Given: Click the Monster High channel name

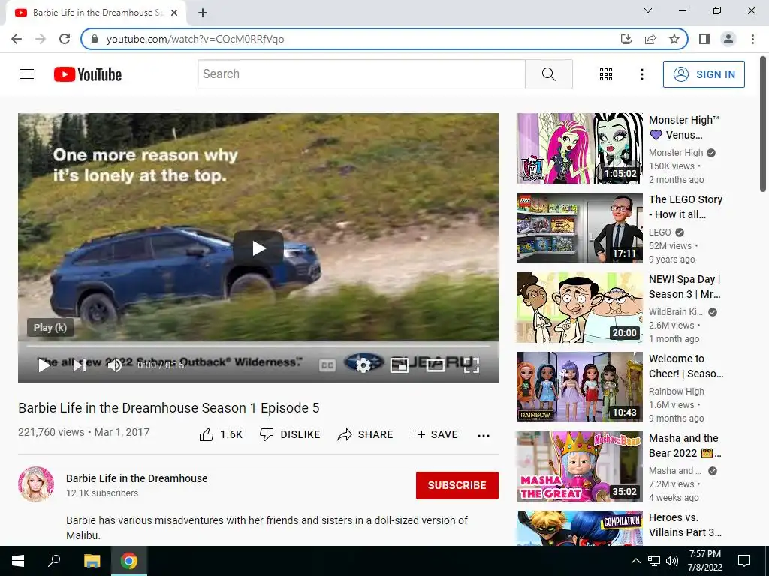Looking at the screenshot, I should [676, 153].
